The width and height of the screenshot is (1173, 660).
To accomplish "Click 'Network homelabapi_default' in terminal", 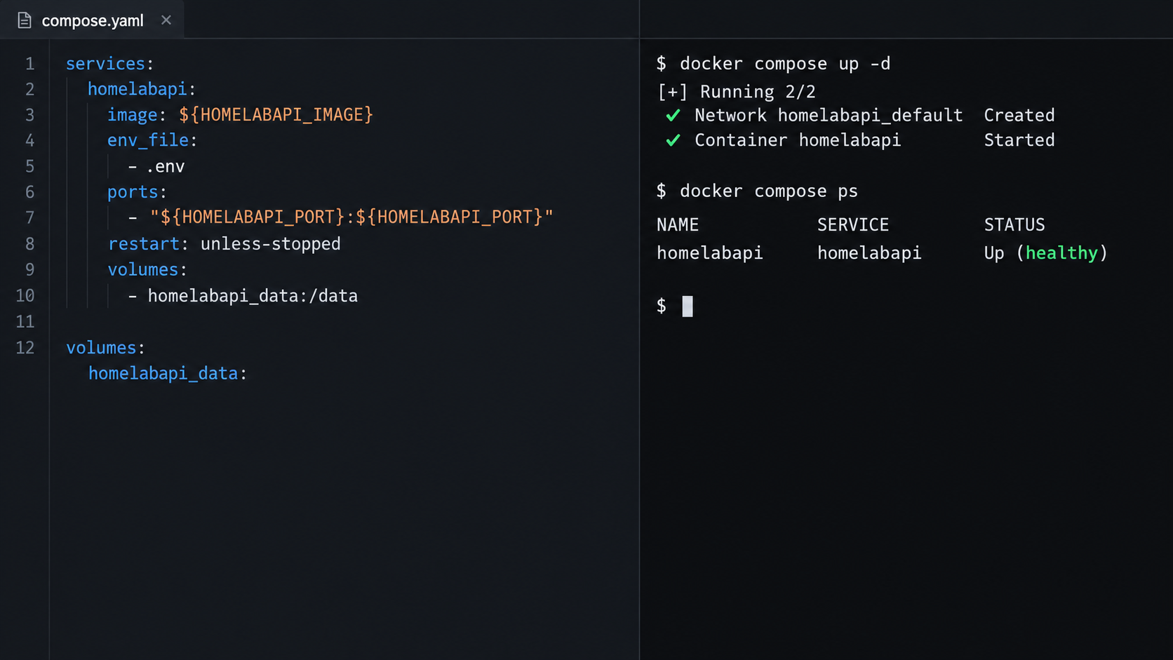I will 829,115.
